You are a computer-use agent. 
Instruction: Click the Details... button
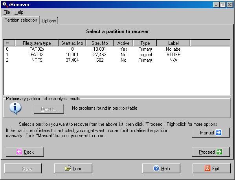pyautogui.click(x=49, y=109)
